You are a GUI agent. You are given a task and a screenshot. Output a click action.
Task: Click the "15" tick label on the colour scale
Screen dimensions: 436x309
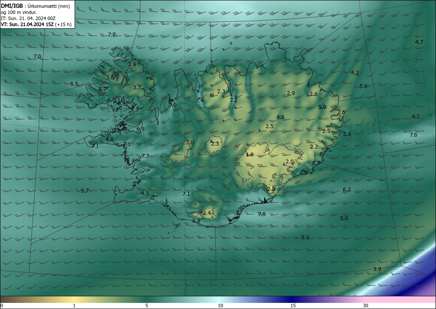click(293, 306)
